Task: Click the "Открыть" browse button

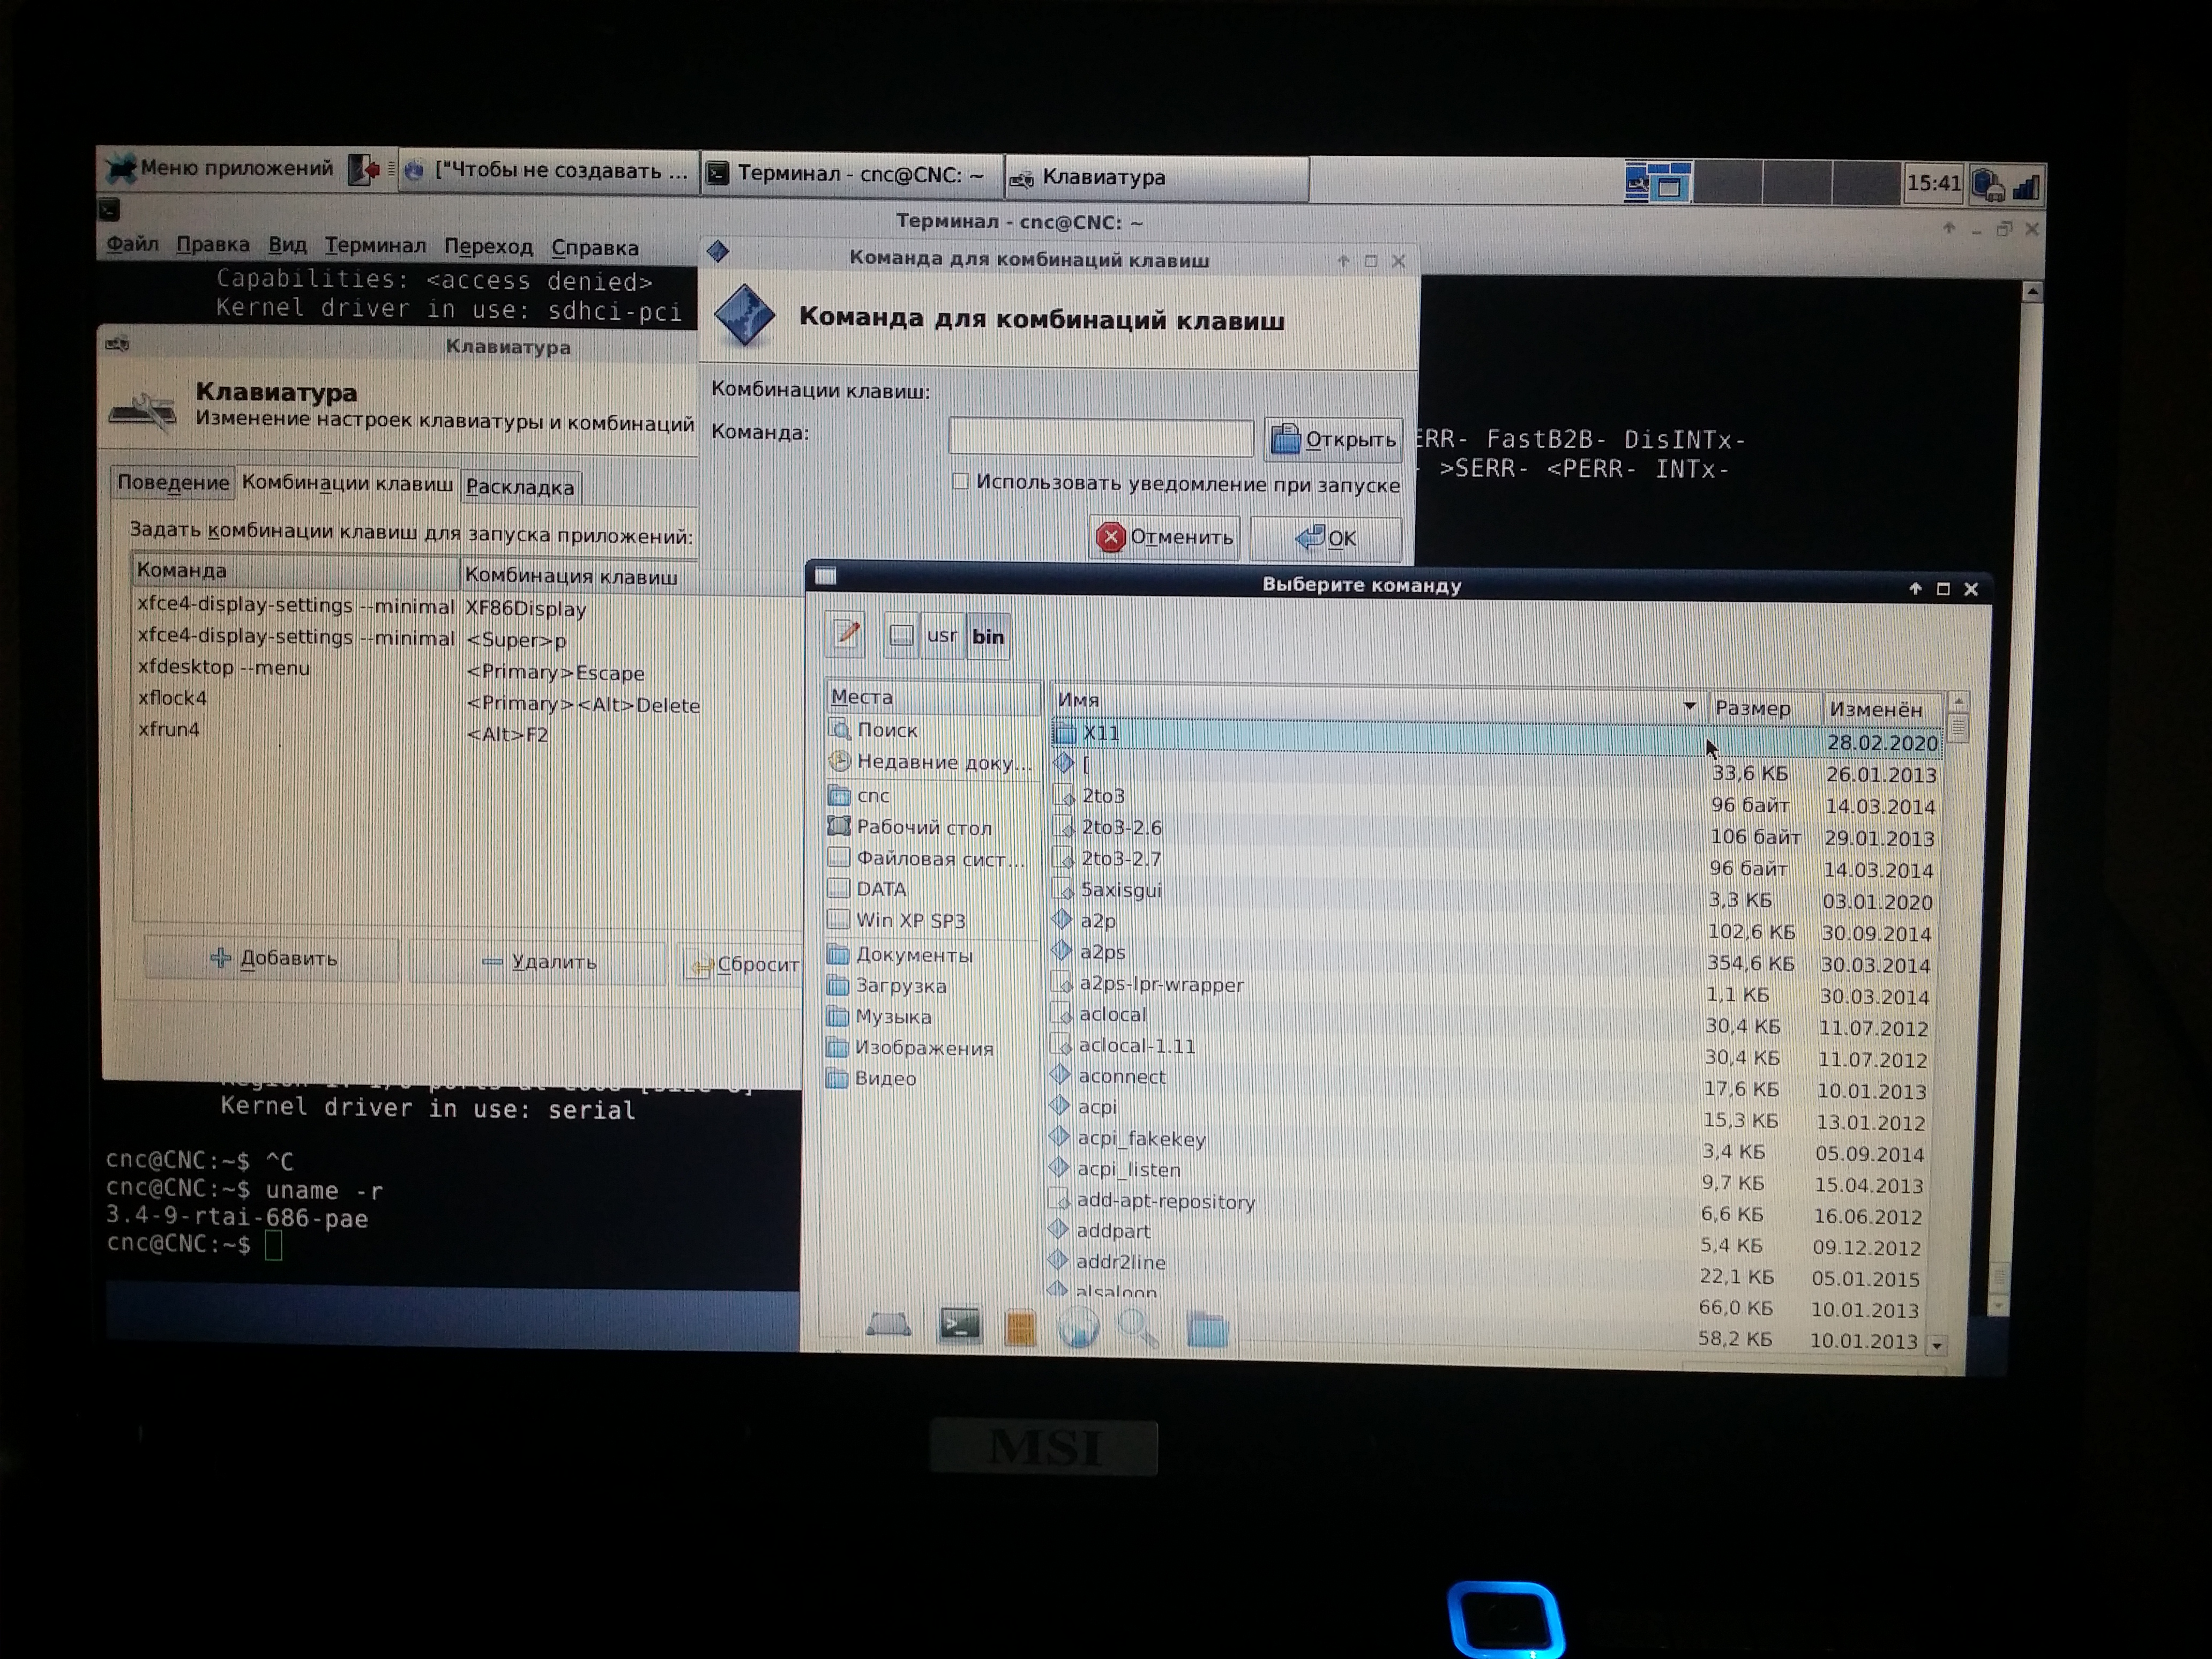Action: pyautogui.click(x=1333, y=439)
